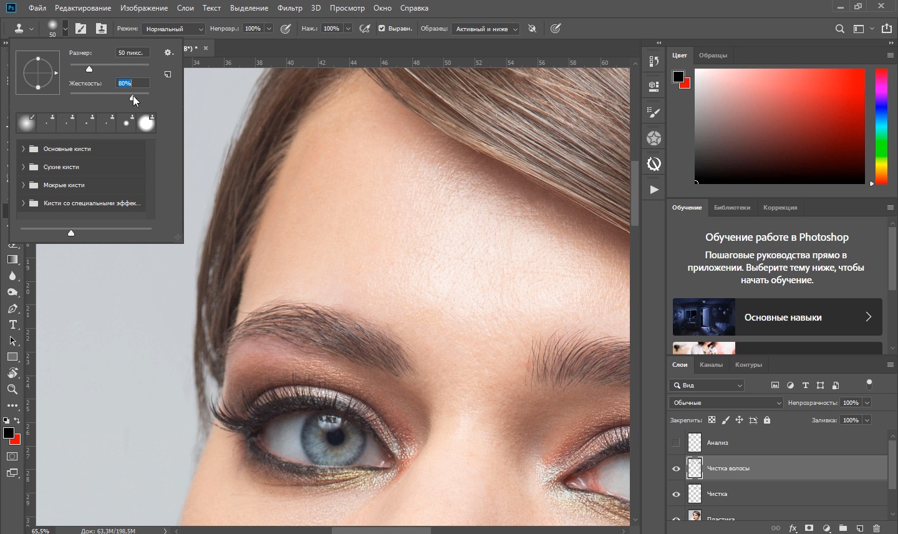Lock transparent pixels checkerboard icon
Screen dimensions: 898x534
[712, 420]
